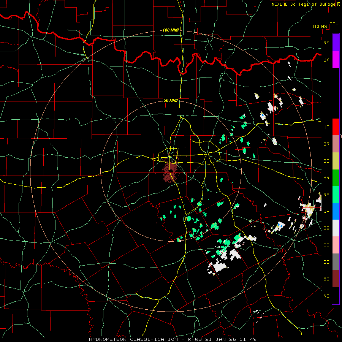Click the pink IC legend swatch
342x342 pixels.
click(336, 245)
